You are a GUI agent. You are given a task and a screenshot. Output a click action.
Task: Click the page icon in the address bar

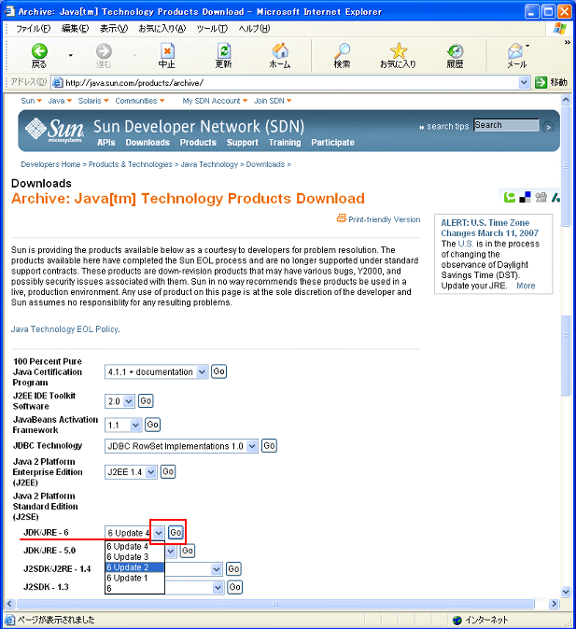[58, 83]
